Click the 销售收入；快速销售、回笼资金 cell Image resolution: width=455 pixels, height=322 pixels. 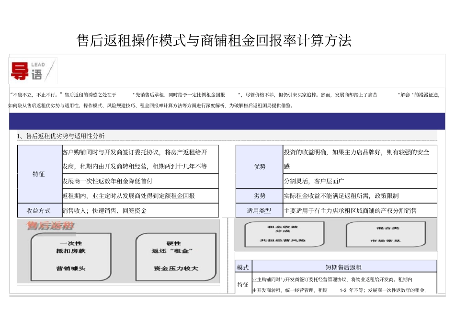[x=105, y=210]
